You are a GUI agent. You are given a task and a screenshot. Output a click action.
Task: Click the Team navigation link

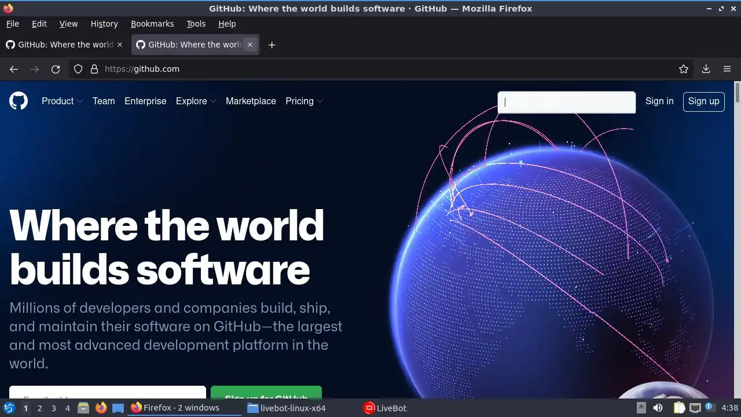104,101
